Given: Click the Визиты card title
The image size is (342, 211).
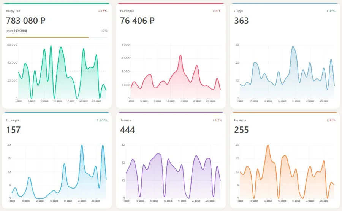Looking at the screenshot, I should click(240, 120).
